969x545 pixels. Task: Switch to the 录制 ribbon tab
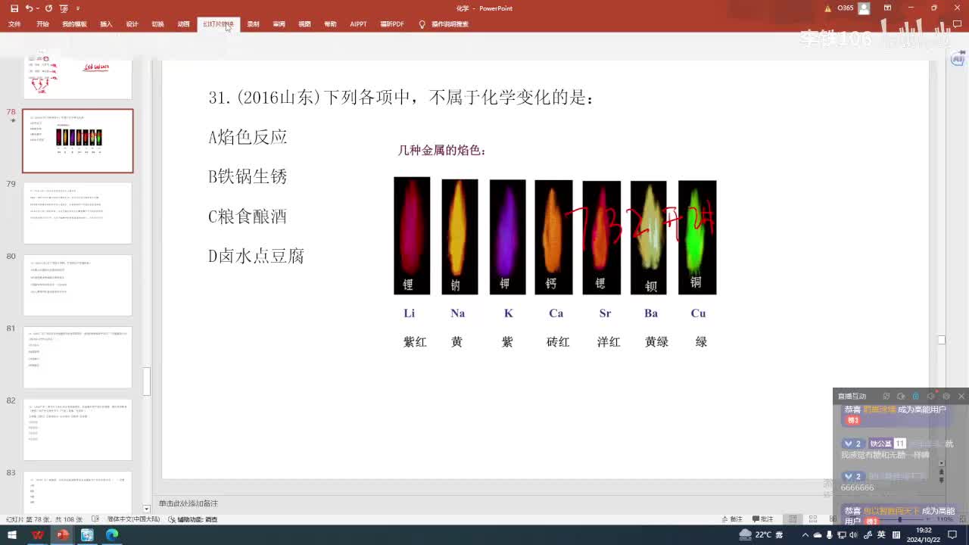[x=253, y=24]
